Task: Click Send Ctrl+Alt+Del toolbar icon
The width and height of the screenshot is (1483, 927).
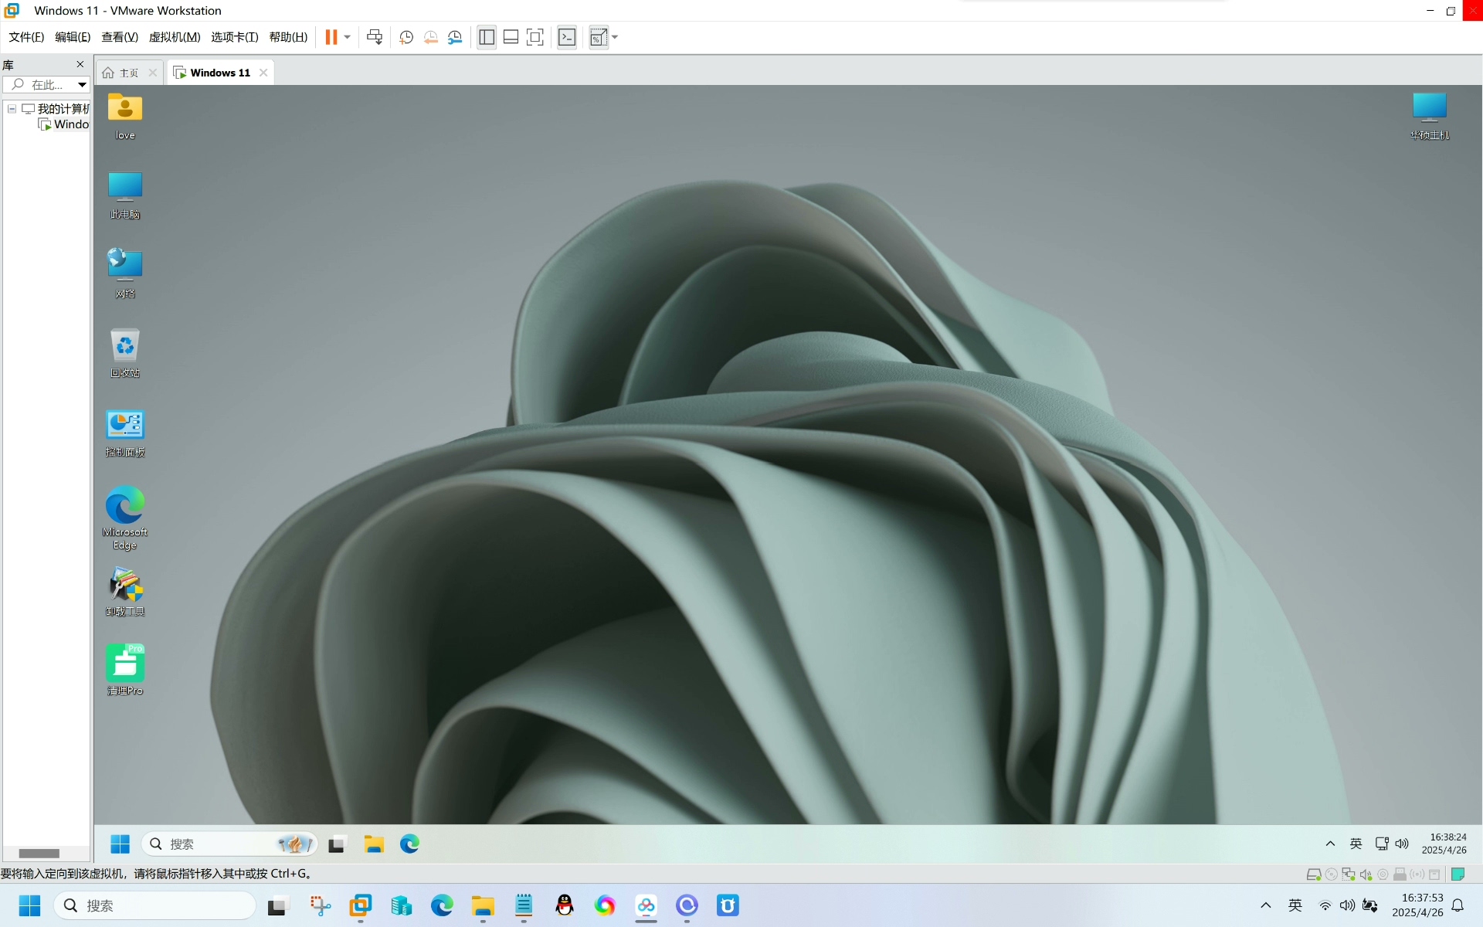Action: [x=375, y=37]
